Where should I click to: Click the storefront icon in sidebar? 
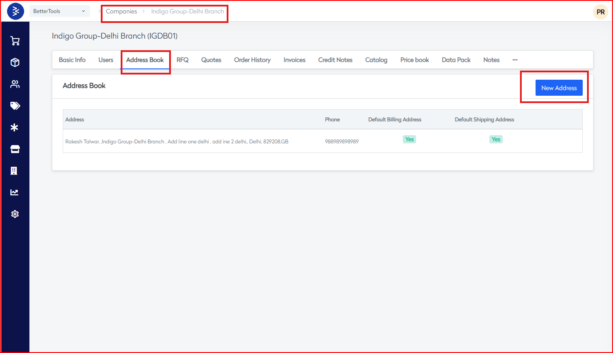pyautogui.click(x=15, y=149)
